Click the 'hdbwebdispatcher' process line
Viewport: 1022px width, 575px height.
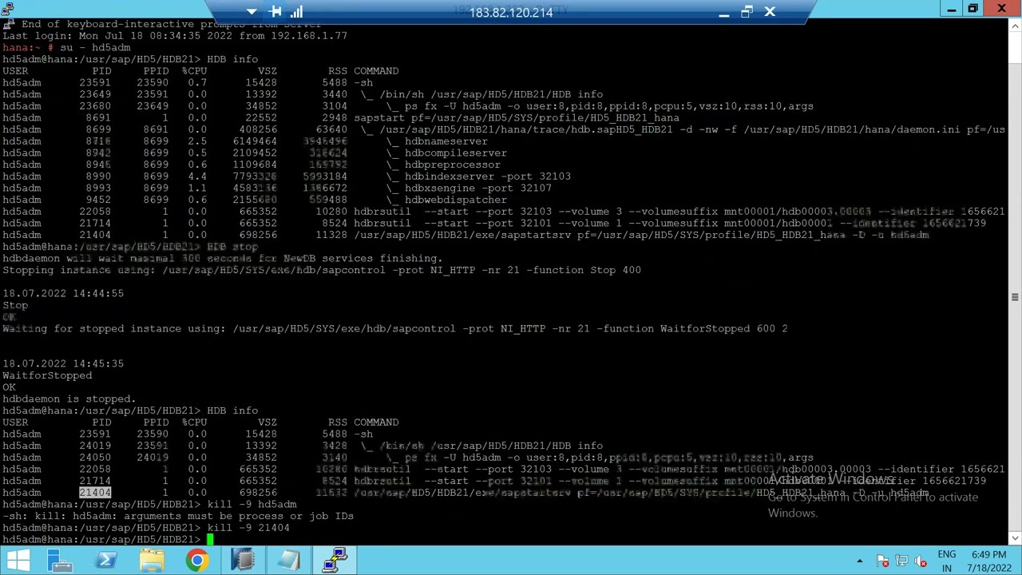[x=456, y=200]
